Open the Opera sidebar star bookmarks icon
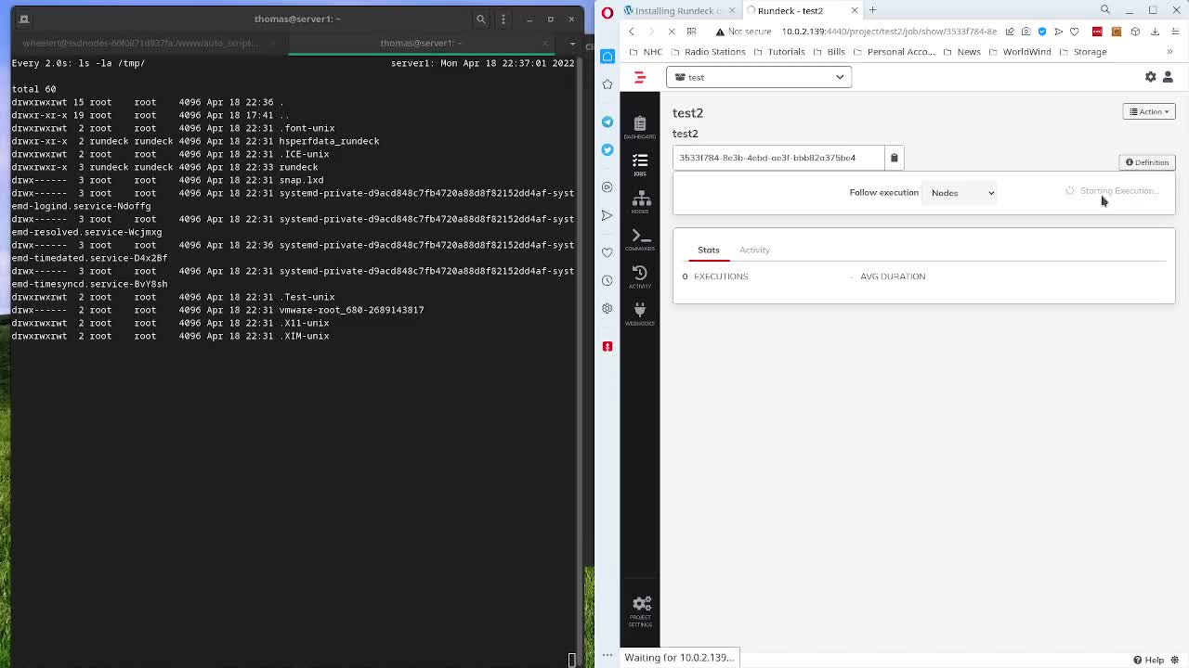 coord(608,84)
